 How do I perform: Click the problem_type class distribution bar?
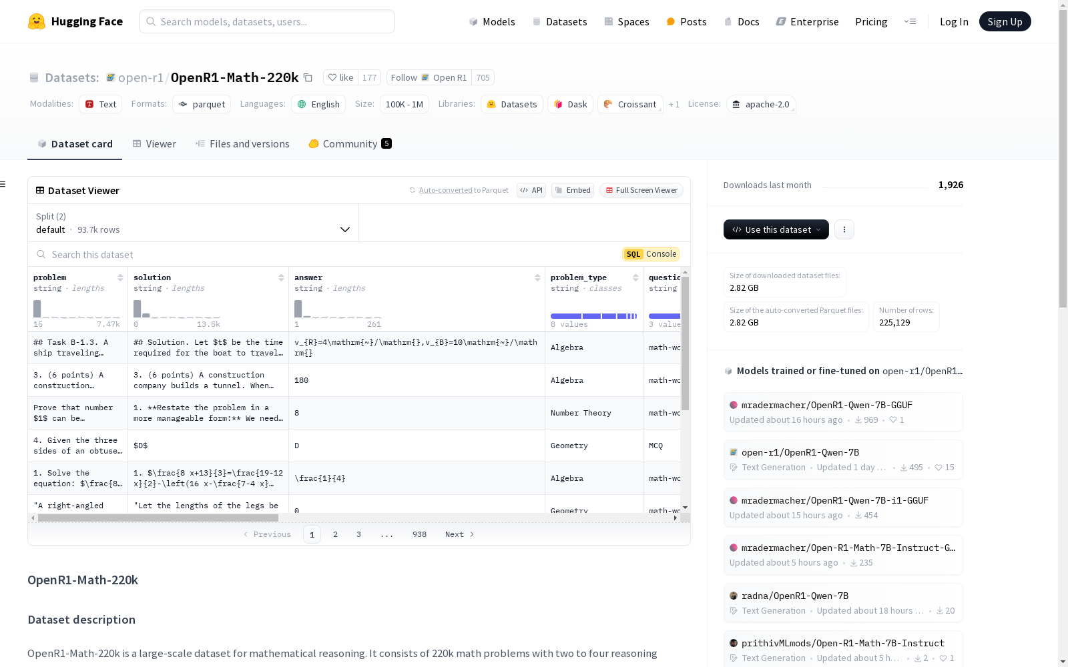(x=593, y=316)
